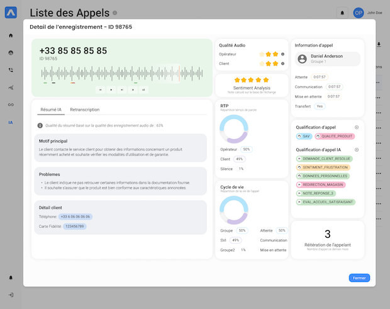Click the Daniel Anderson contact card
Viewport: 390px width, 309px height.
pyautogui.click(x=327, y=59)
